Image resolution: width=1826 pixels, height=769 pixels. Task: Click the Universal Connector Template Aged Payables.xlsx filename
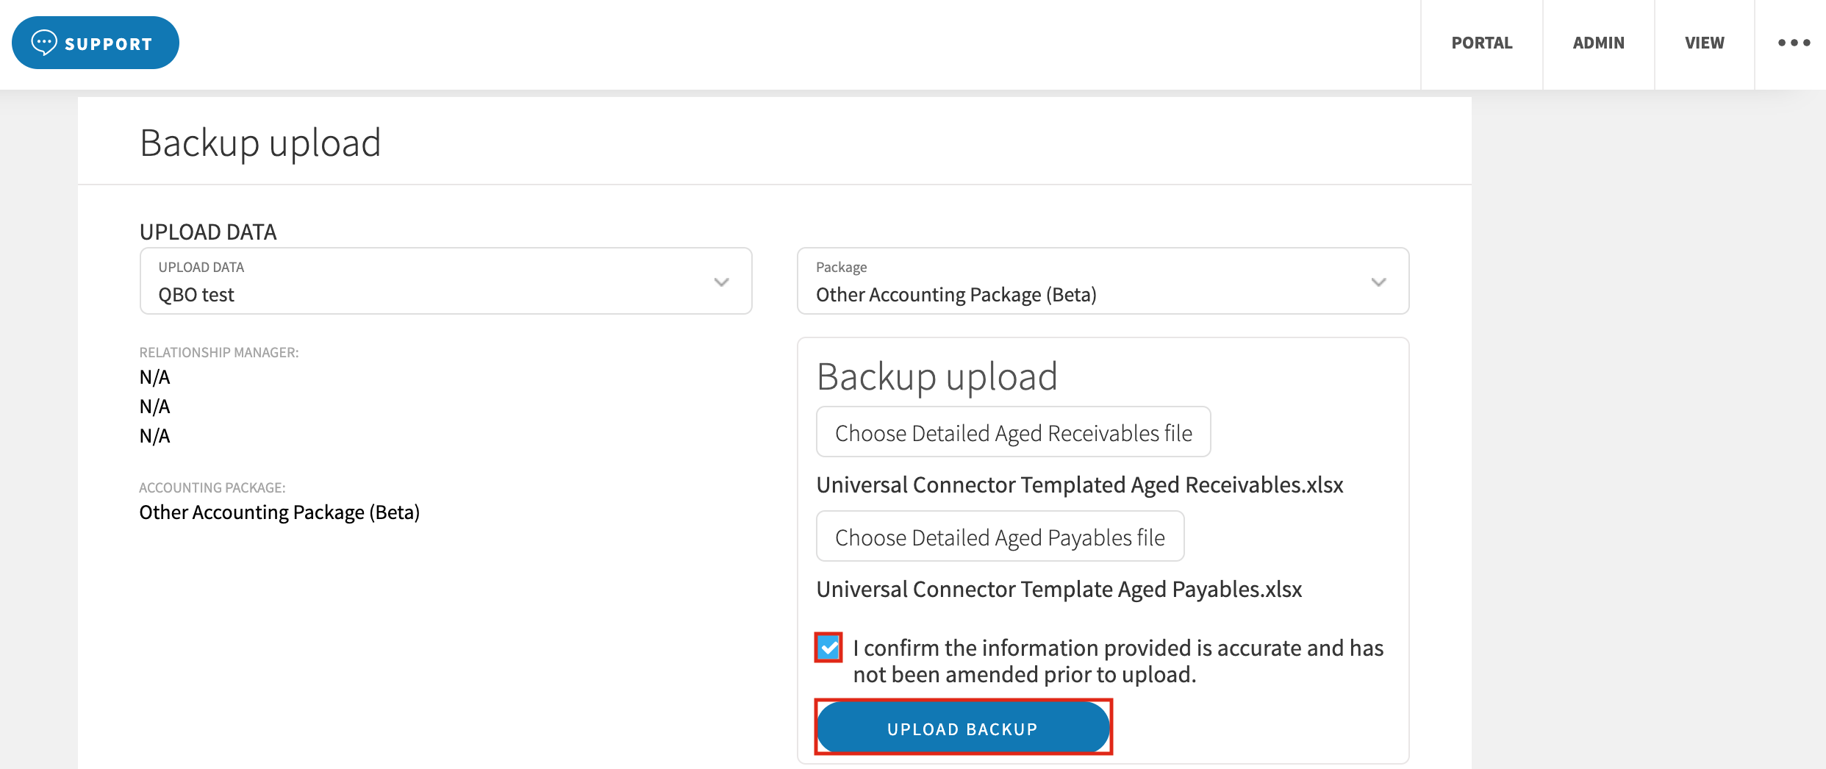pos(1059,590)
